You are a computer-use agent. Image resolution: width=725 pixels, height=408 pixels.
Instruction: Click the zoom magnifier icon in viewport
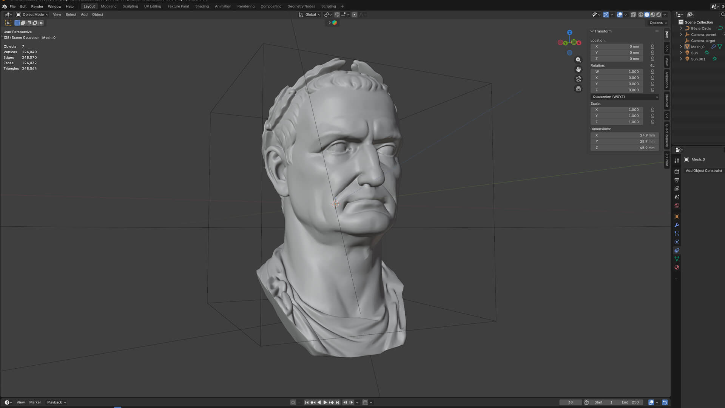(578, 60)
